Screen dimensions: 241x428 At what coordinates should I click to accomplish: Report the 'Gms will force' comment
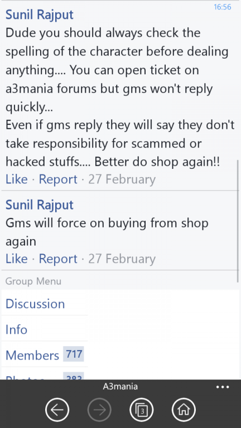(58, 259)
